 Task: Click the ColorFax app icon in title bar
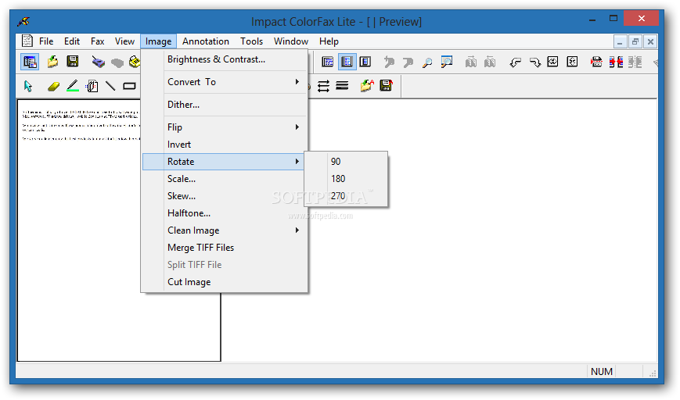(23, 21)
